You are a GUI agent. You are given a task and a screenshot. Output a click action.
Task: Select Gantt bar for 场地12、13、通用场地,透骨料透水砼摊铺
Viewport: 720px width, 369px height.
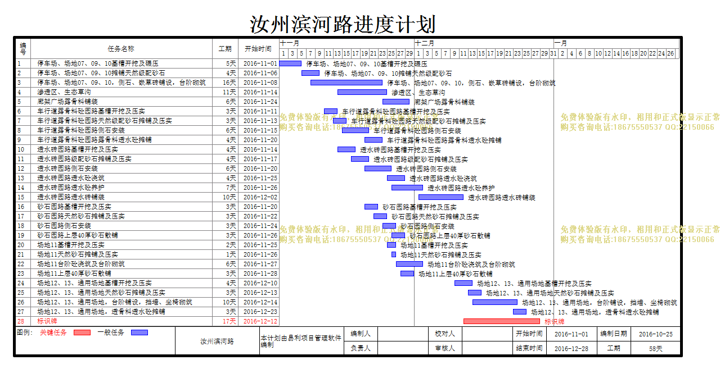point(520,312)
